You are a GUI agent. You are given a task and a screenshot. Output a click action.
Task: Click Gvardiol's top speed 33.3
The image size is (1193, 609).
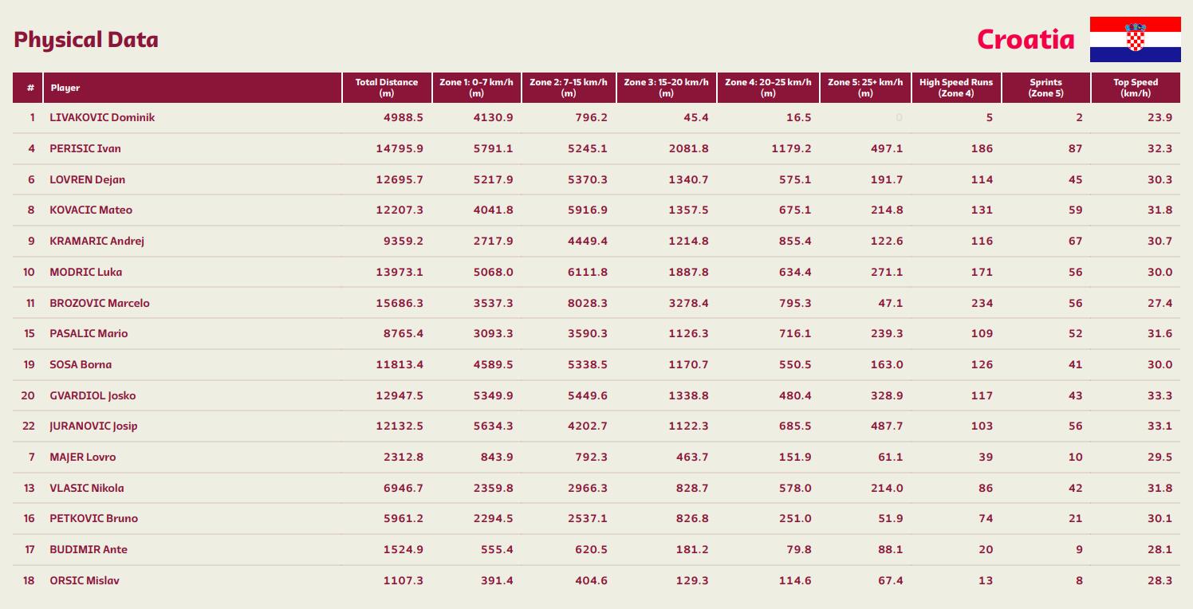(1160, 395)
